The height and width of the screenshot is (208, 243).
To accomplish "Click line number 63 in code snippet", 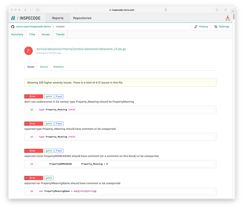I will pos(32,164).
